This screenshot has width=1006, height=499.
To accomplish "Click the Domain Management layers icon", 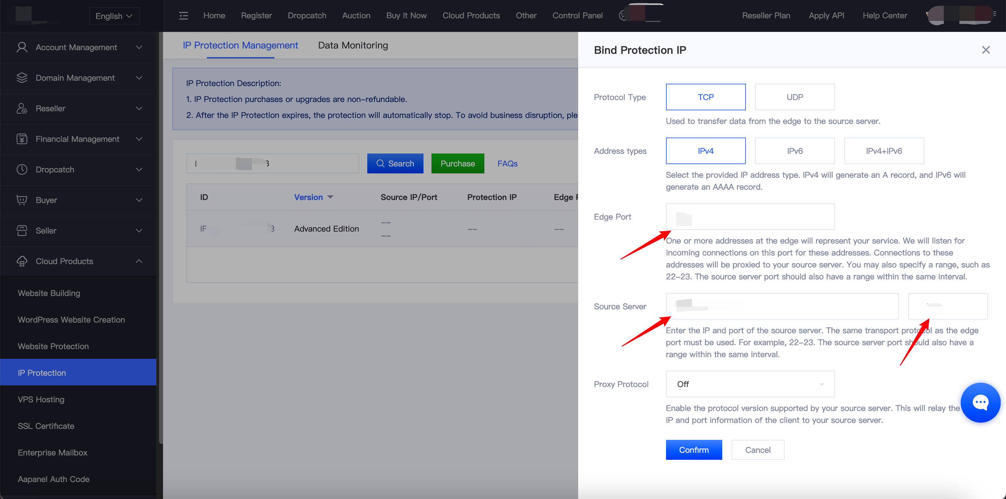I will point(22,78).
